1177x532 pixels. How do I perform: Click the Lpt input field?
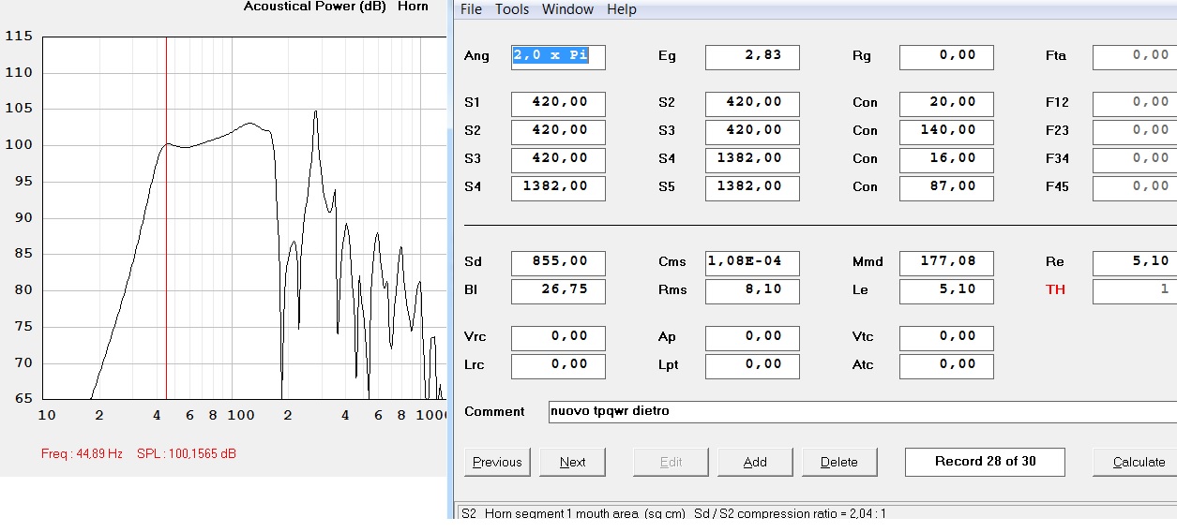[752, 365]
